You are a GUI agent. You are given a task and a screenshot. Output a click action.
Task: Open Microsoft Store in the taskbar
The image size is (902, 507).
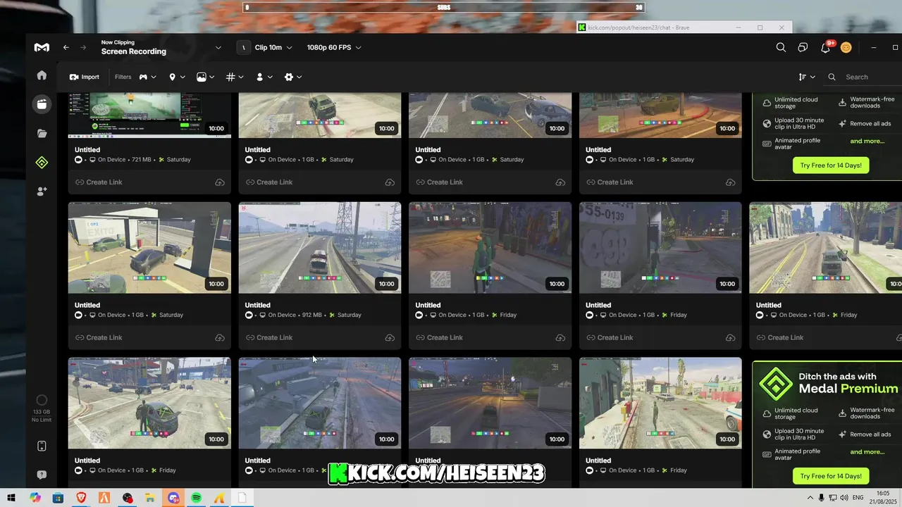58,498
